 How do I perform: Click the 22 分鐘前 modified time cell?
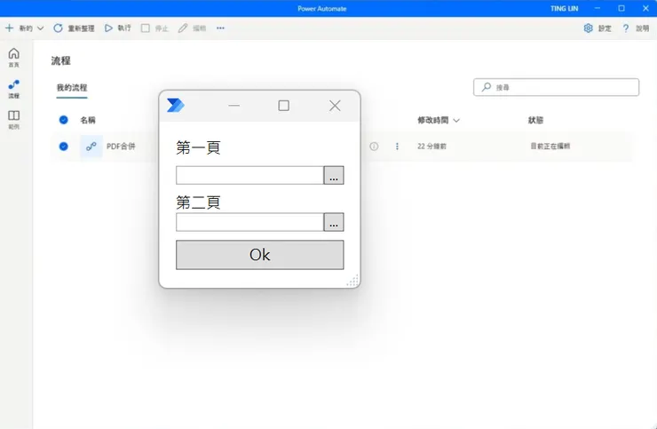click(x=431, y=147)
